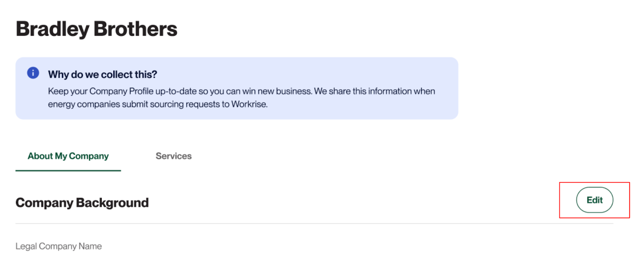The width and height of the screenshot is (643, 267).
Task: Switch to the Services tab
Action: 174,156
